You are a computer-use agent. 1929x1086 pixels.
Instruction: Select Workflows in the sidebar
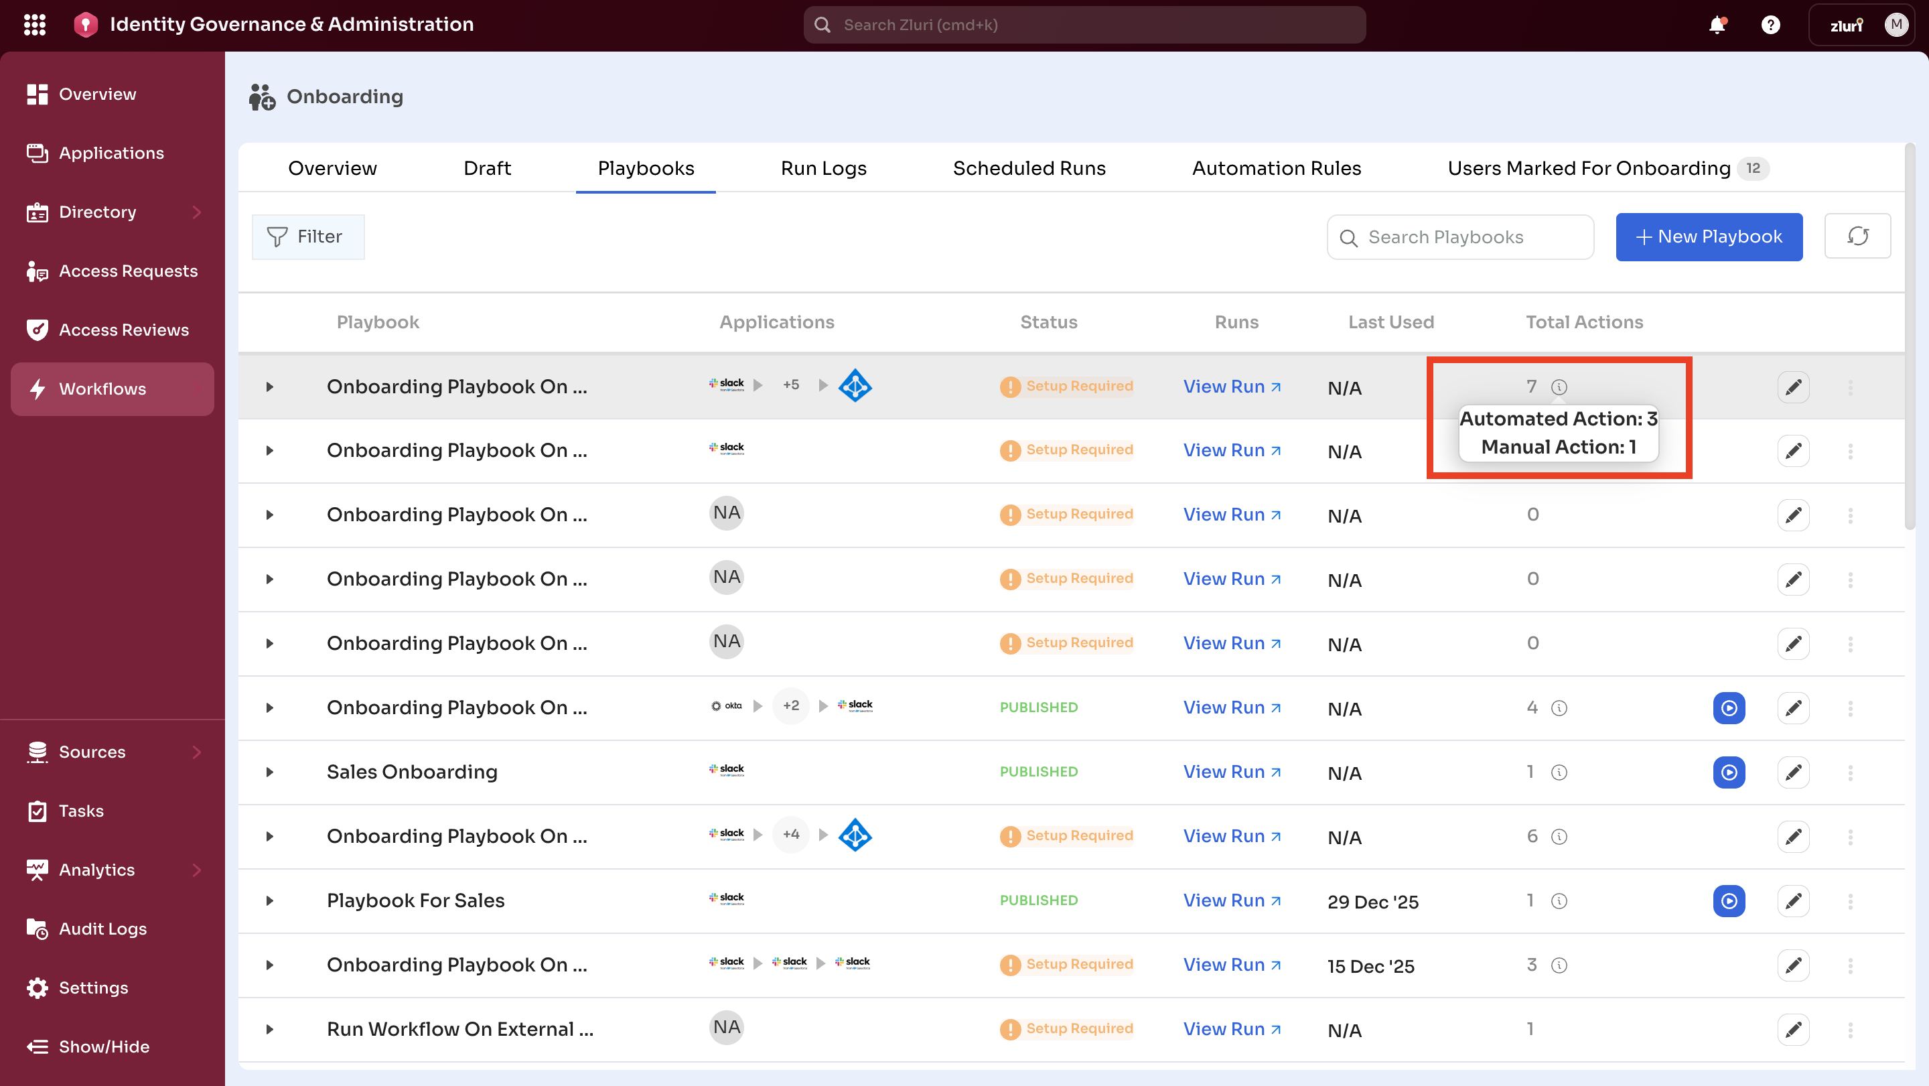coord(102,389)
